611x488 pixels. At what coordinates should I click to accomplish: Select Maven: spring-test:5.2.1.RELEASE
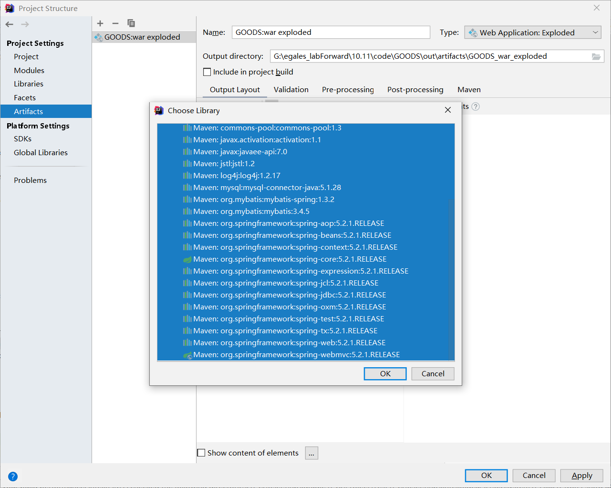(x=306, y=319)
